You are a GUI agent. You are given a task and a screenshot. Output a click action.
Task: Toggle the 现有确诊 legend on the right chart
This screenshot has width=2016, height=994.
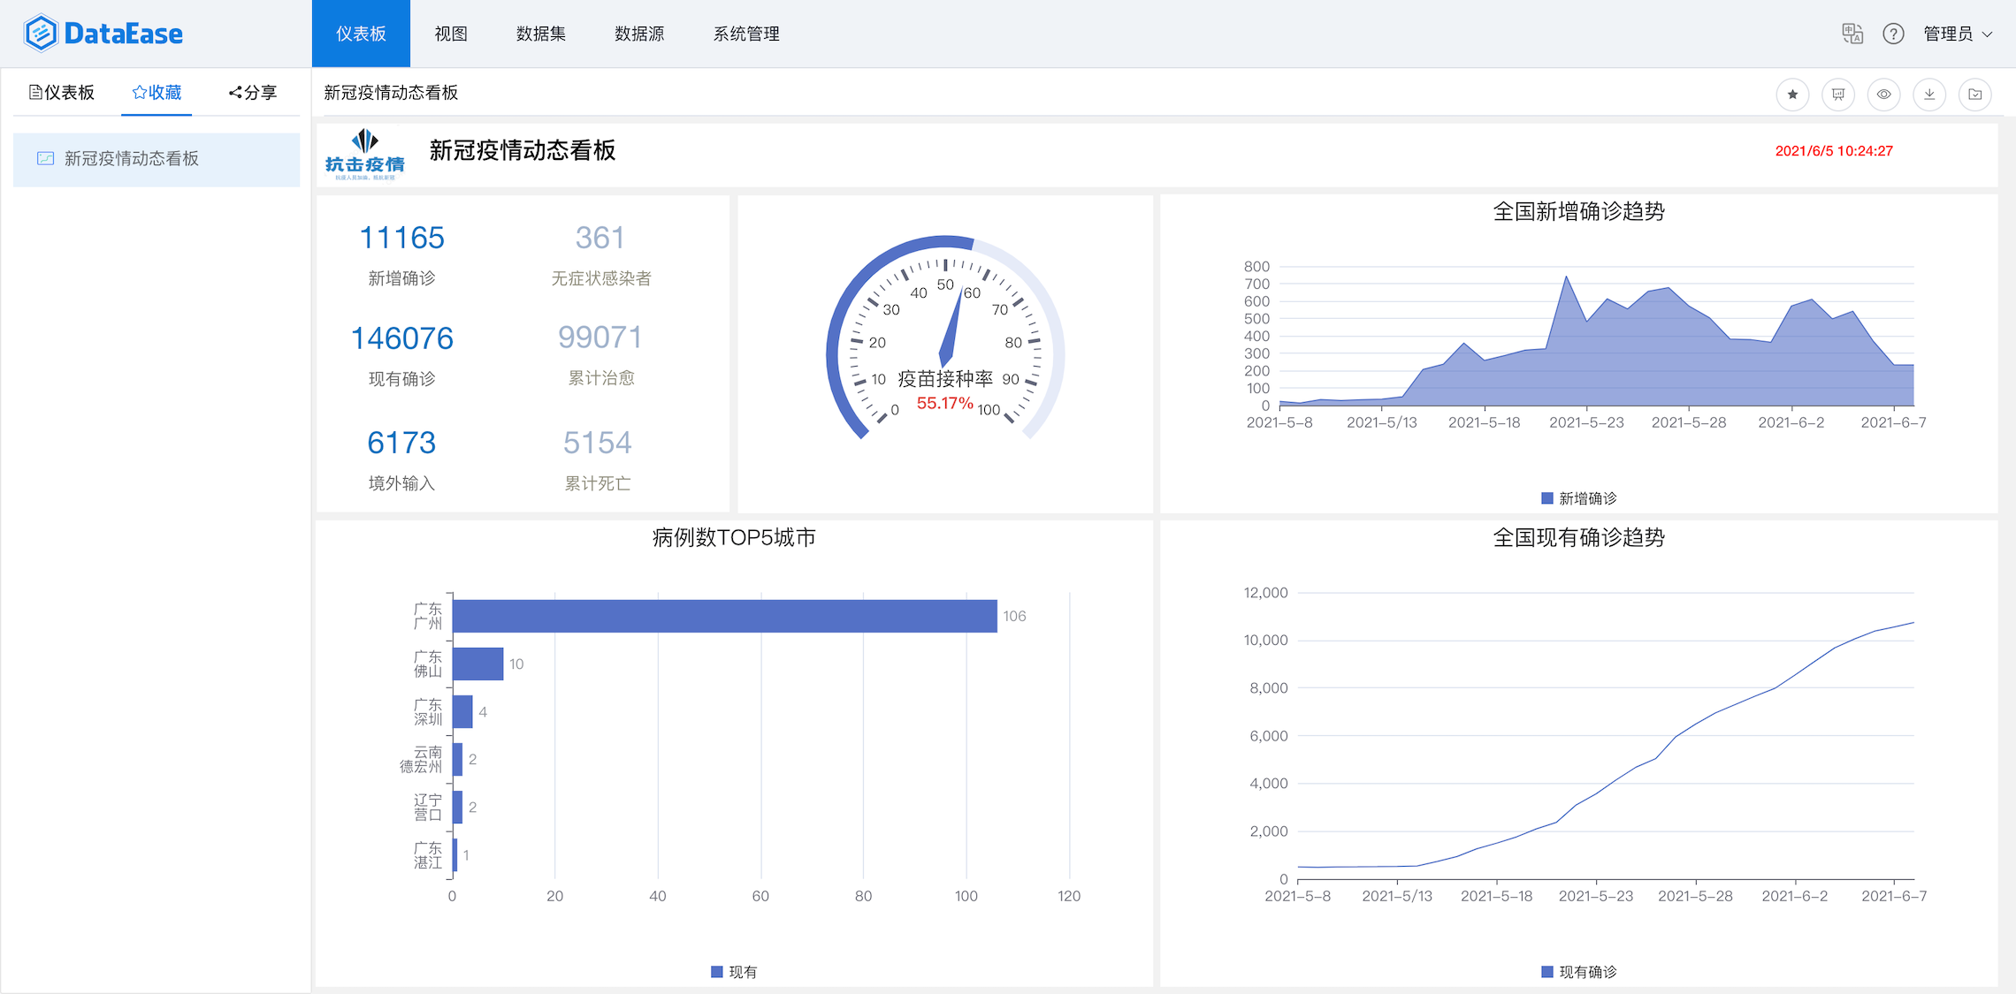tap(1578, 971)
